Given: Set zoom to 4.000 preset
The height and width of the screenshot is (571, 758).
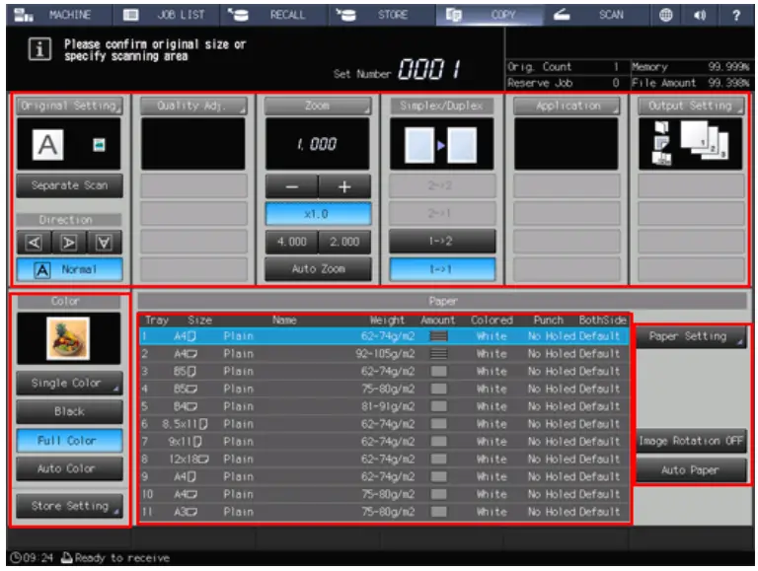Looking at the screenshot, I should pyautogui.click(x=291, y=242).
